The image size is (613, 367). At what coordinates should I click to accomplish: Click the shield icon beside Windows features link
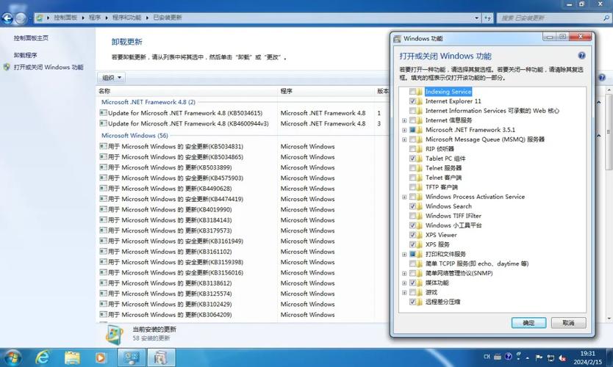[7, 67]
